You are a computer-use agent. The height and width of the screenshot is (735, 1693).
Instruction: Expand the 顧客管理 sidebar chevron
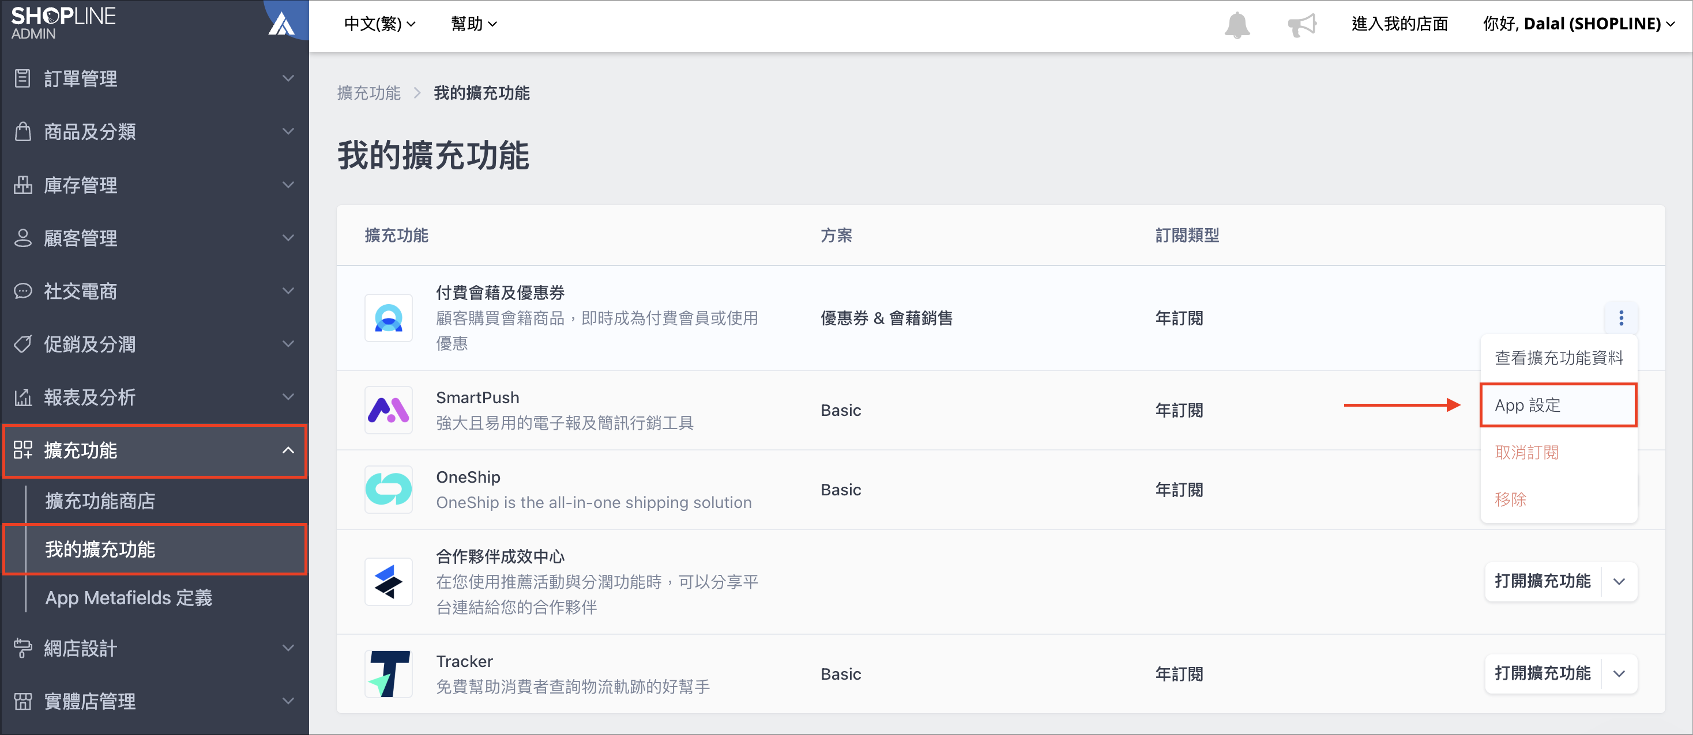pyautogui.click(x=288, y=237)
